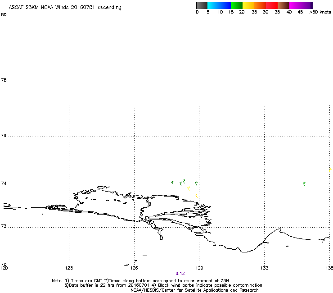333x293 pixels.
Task: Click the '129' longitude axis label
Action: [x=199, y=268]
